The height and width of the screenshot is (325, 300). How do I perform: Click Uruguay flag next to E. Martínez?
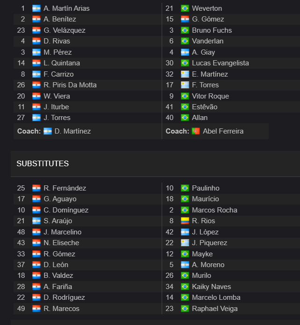(x=185, y=74)
